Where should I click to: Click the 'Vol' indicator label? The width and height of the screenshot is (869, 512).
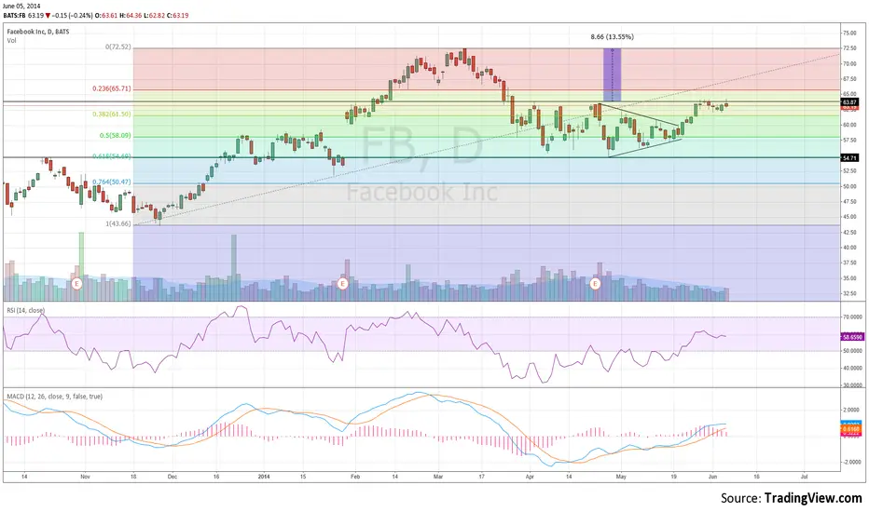coord(11,40)
